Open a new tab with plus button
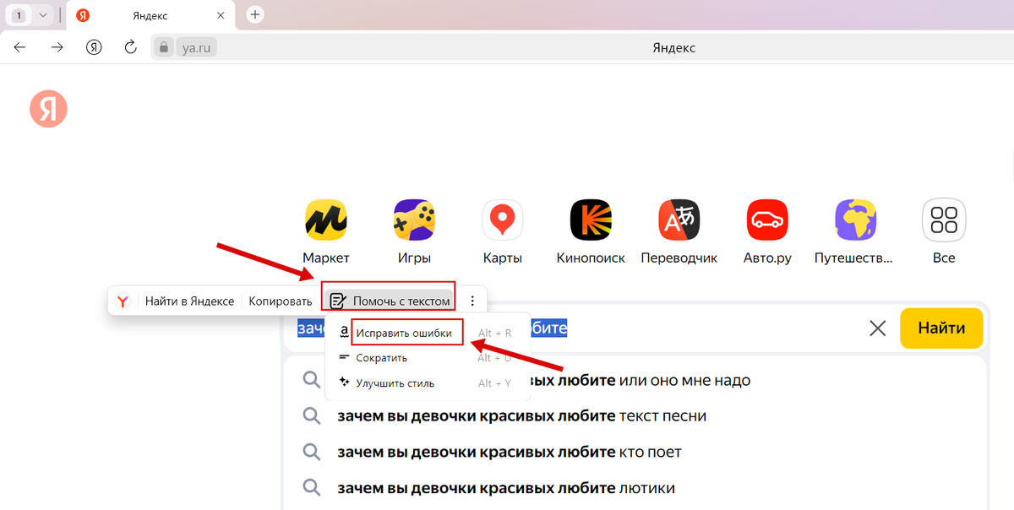 point(255,14)
